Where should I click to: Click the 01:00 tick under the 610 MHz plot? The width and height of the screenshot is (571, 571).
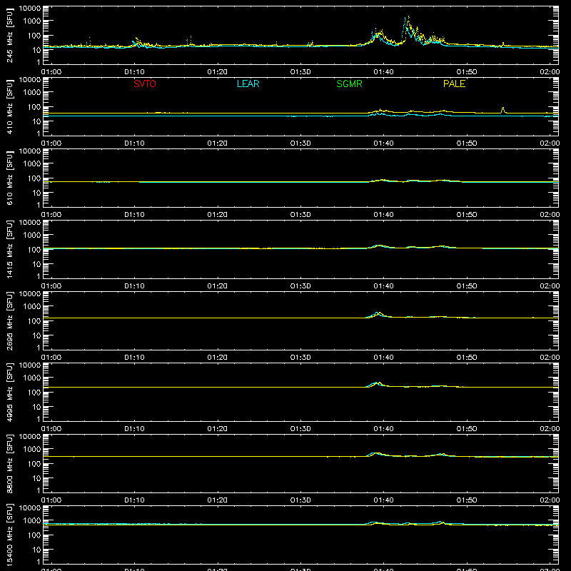tap(51, 215)
